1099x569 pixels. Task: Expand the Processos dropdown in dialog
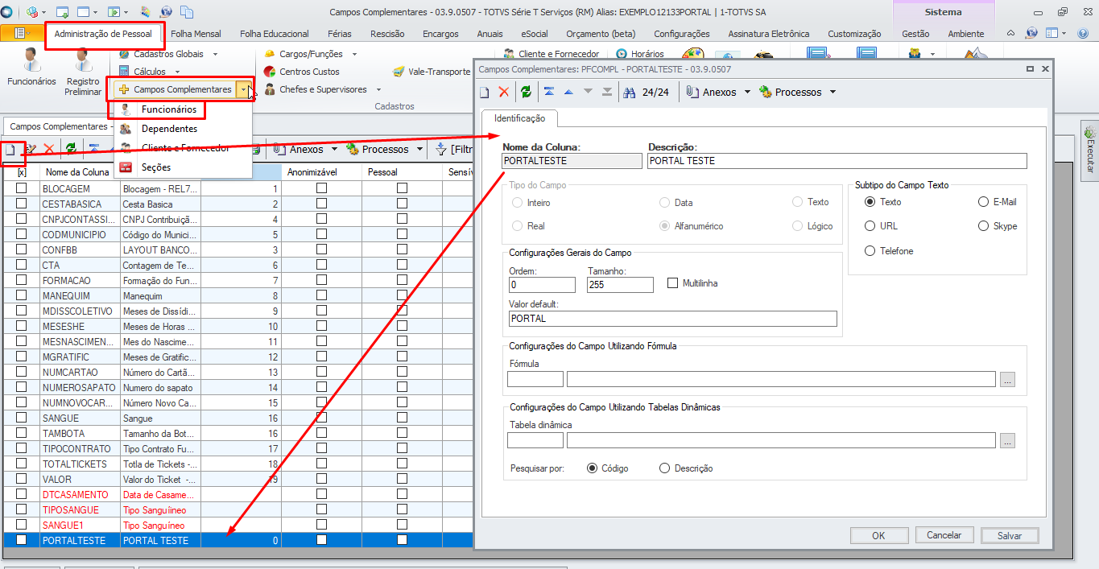833,93
